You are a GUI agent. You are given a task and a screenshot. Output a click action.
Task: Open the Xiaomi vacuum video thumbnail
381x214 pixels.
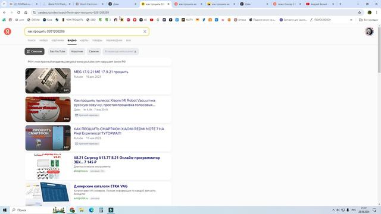point(48,109)
